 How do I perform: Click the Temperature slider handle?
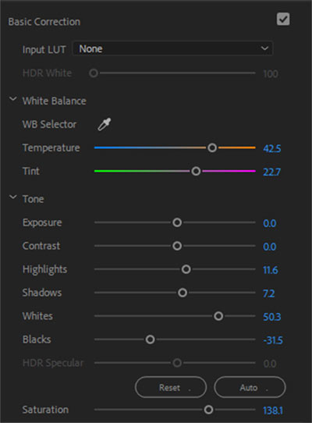click(212, 148)
